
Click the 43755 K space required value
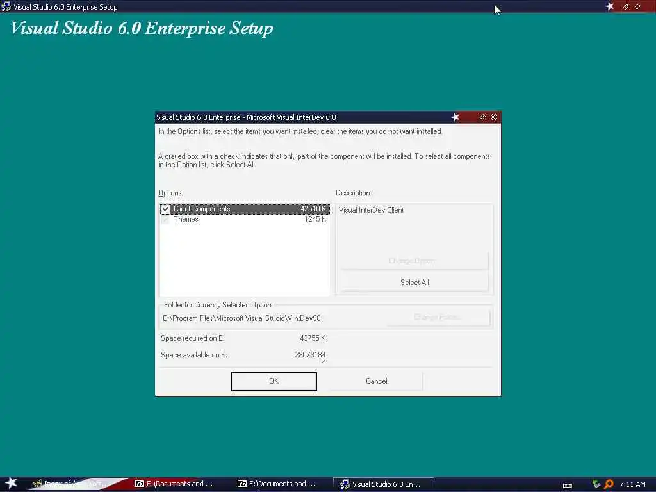pyautogui.click(x=313, y=338)
